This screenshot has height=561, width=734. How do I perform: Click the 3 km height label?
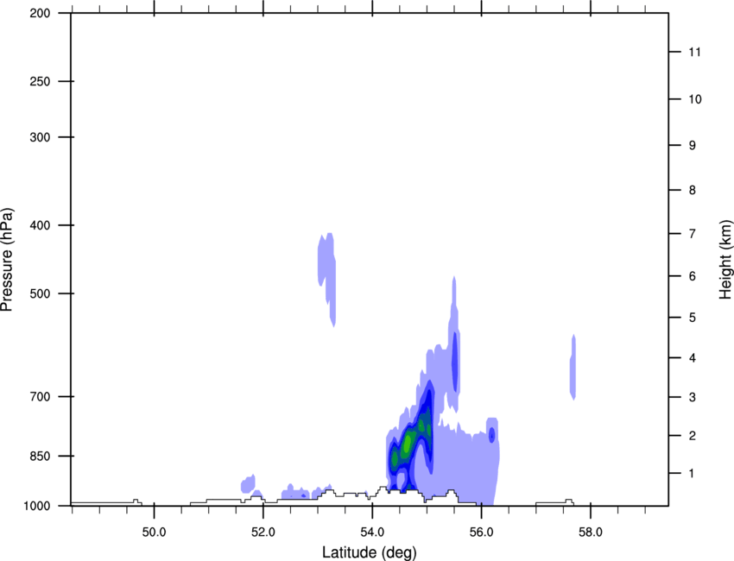(693, 397)
